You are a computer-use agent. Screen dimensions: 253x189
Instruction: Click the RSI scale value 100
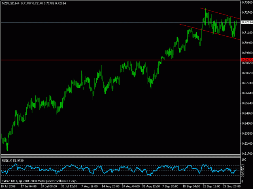244,160
